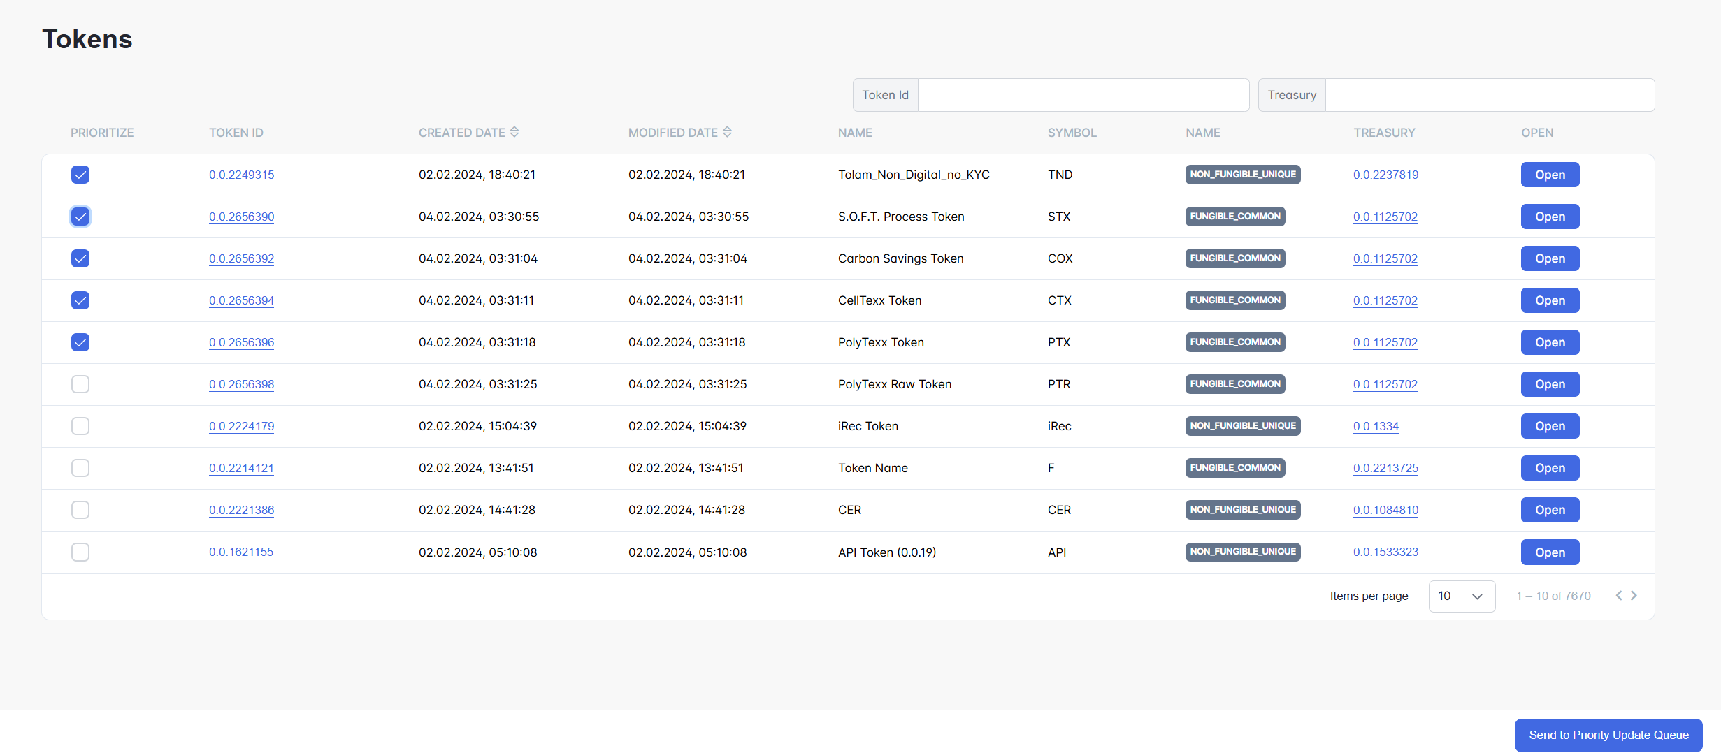Enable prioritize checkbox for iRec Token
This screenshot has width=1721, height=755.
pos(80,426)
